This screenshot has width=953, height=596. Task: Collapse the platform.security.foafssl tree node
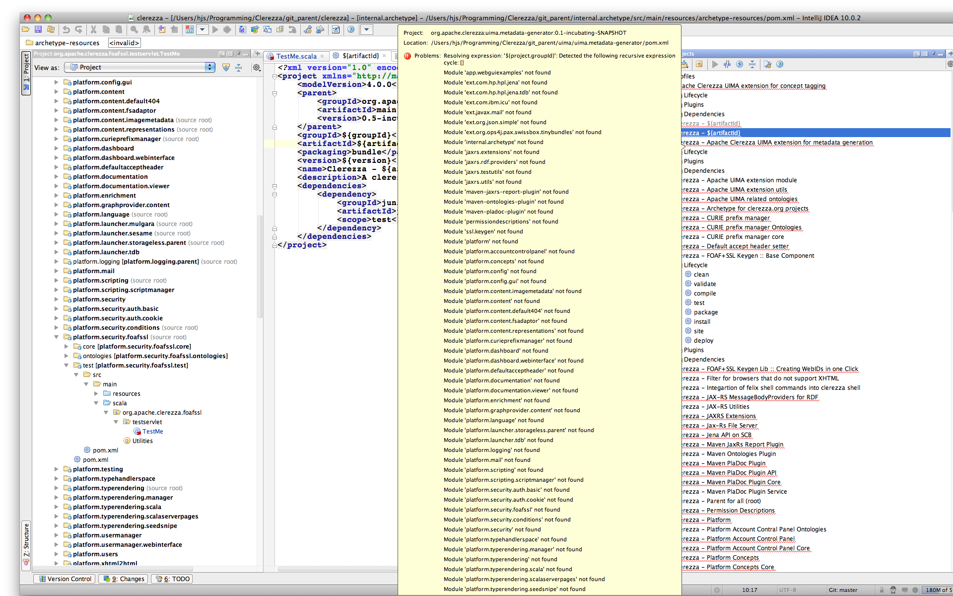click(56, 337)
